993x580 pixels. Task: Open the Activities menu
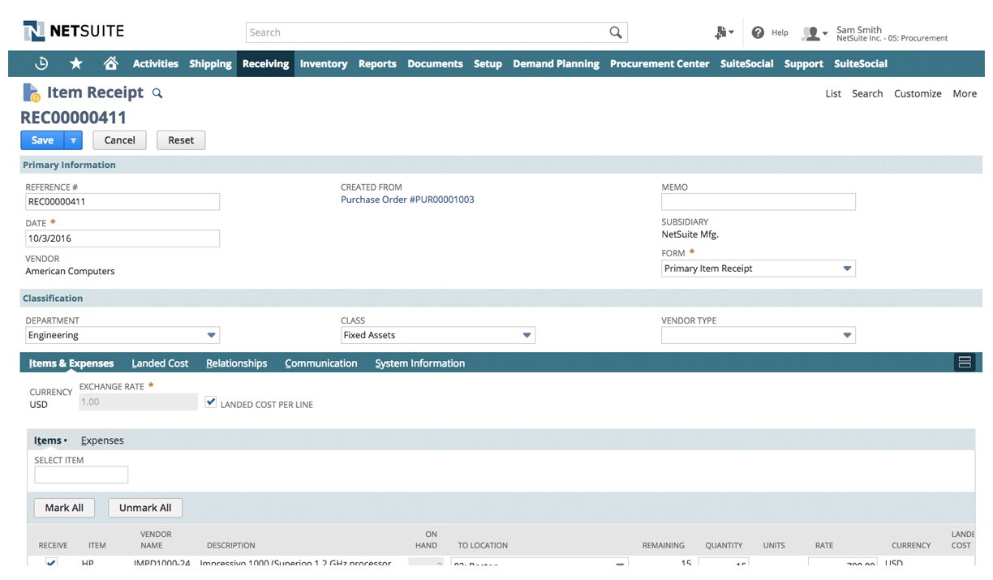pos(156,63)
